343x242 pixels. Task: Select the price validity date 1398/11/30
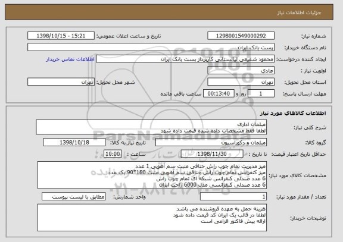point(212,154)
